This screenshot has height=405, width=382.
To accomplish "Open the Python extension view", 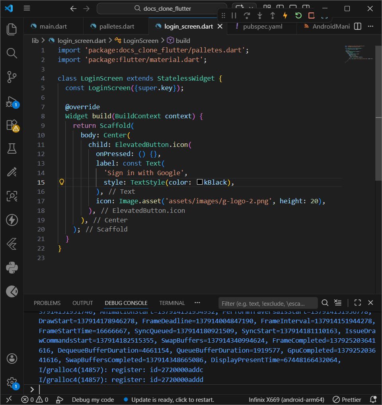I will (12, 267).
